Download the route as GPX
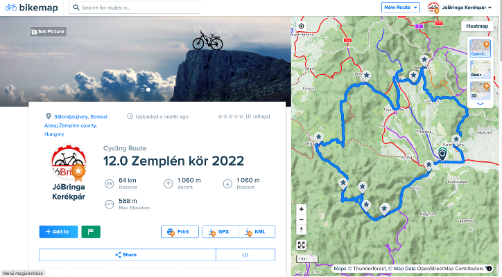 tap(220, 232)
